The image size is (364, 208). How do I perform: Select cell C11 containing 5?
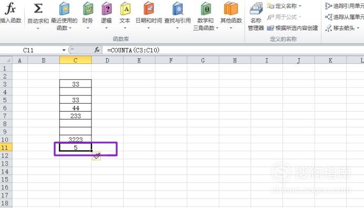click(75, 147)
